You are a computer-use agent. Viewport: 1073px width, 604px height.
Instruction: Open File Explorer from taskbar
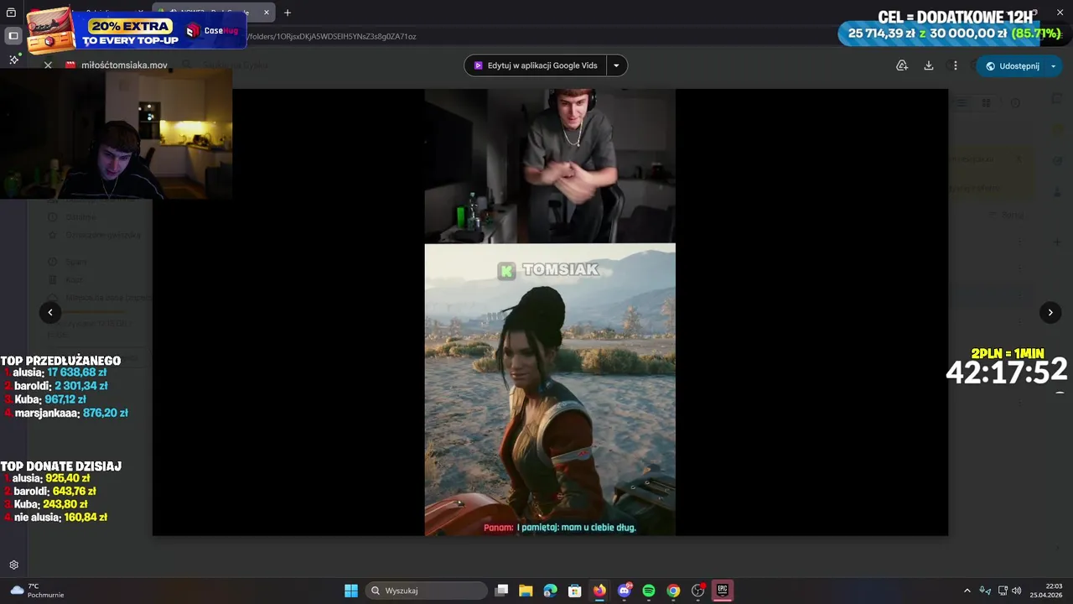(526, 591)
